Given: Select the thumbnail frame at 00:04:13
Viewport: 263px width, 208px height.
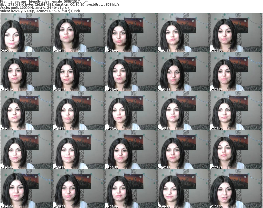Looking at the screenshot, I should 27,111.
